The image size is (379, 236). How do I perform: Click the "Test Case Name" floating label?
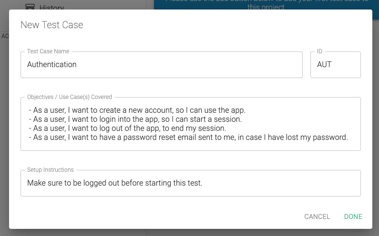pos(48,51)
